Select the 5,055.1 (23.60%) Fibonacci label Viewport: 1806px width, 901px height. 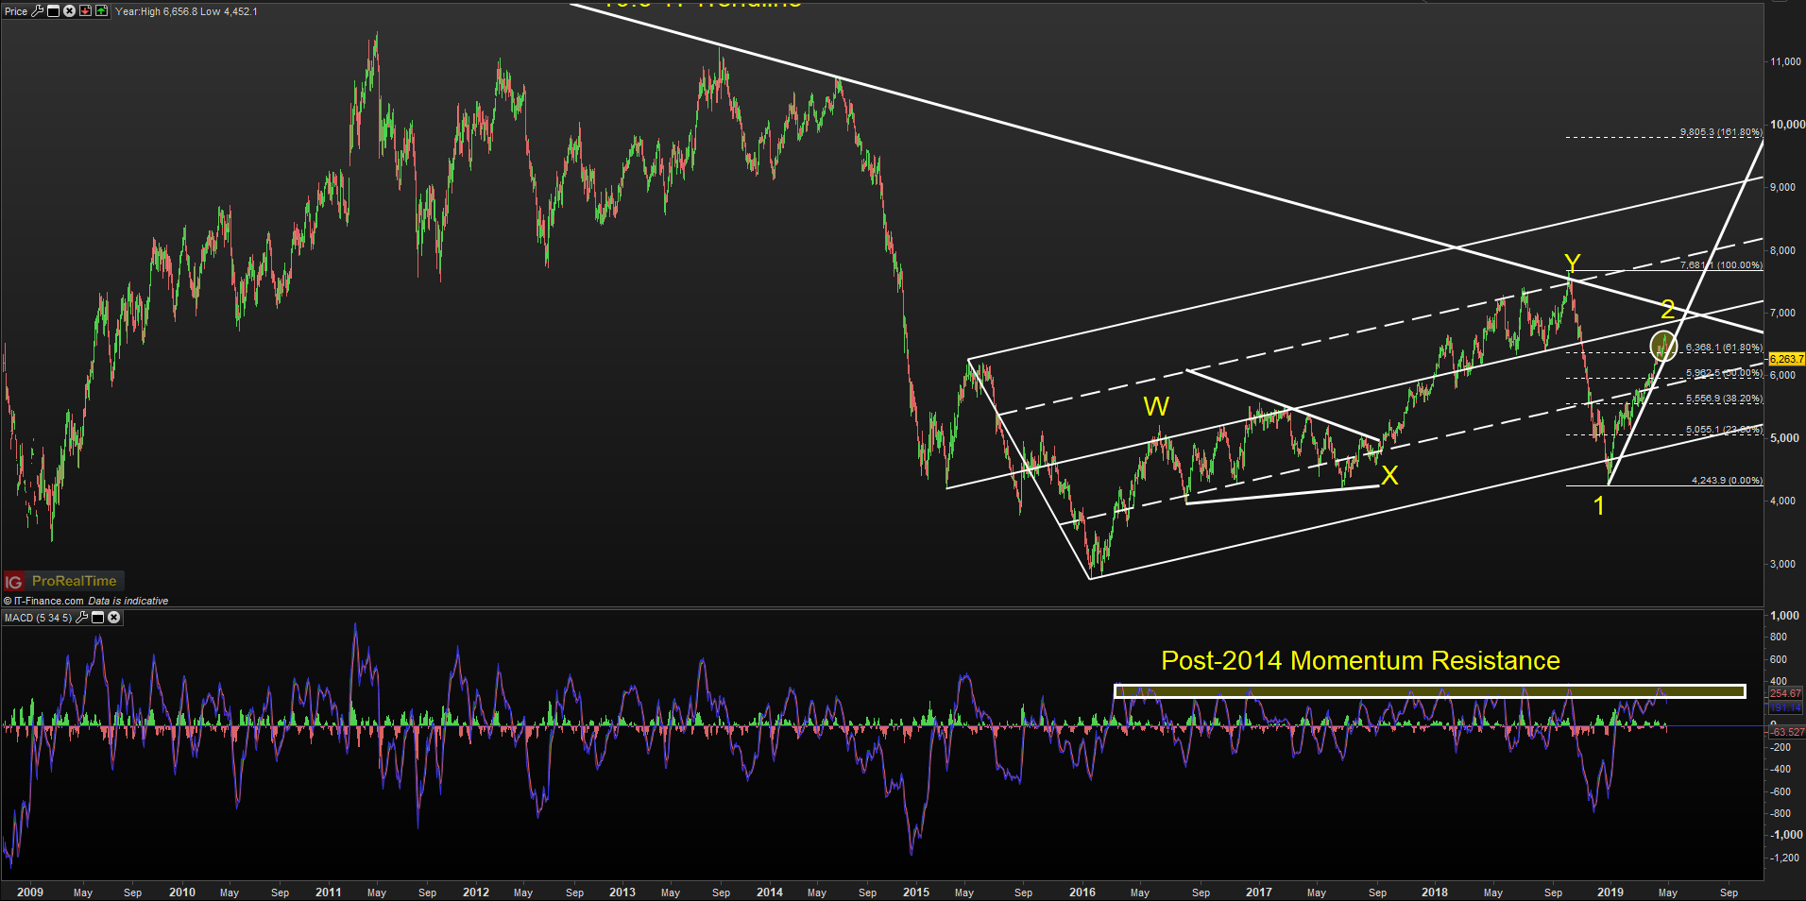1724,430
